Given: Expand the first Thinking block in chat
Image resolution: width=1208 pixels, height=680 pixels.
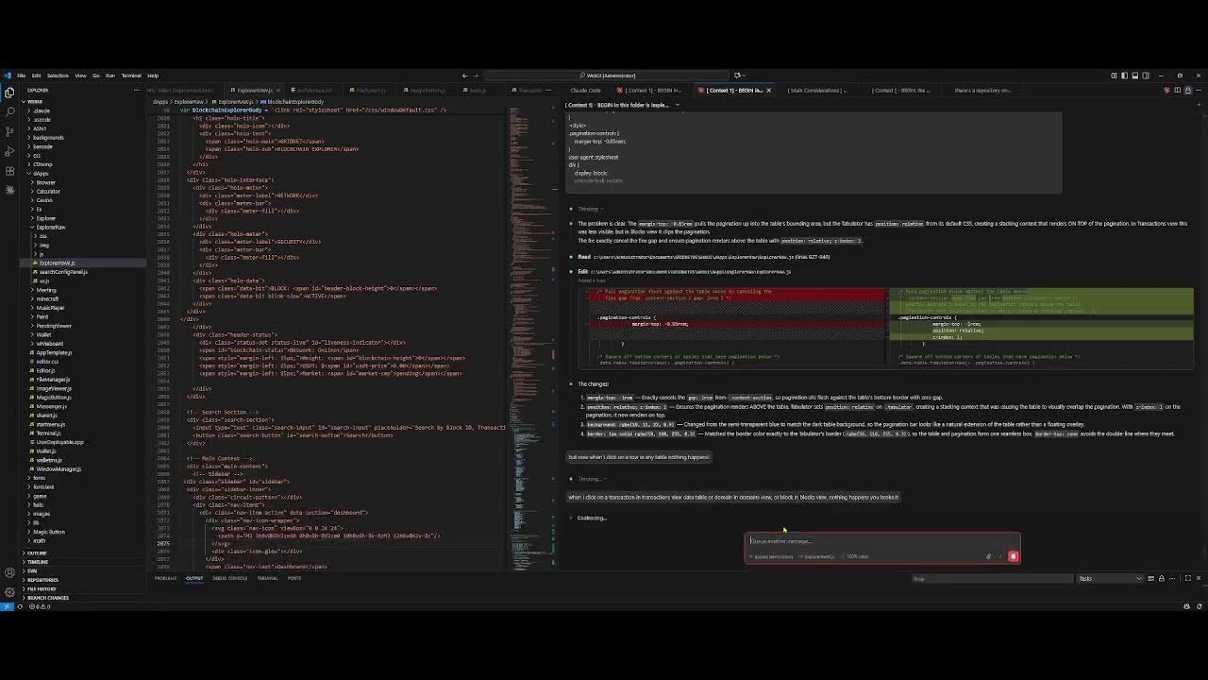Looking at the screenshot, I should point(589,209).
